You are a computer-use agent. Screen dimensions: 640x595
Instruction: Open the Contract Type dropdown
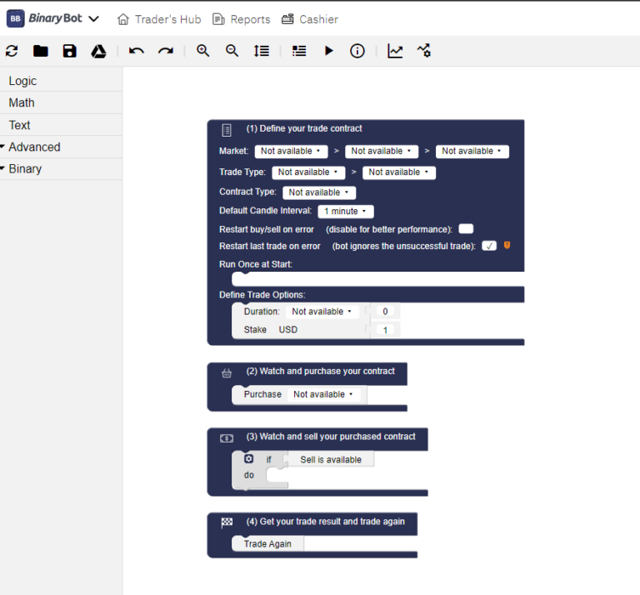(319, 192)
